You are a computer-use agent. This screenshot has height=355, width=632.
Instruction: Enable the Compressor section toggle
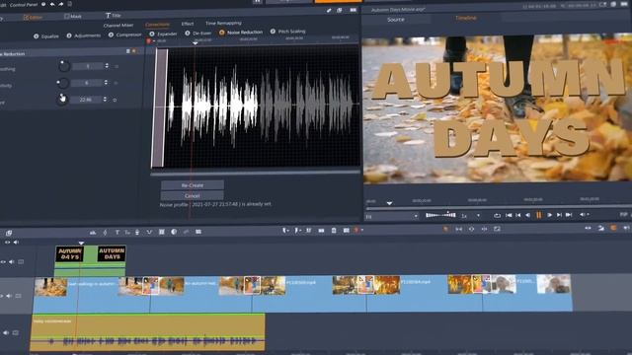tap(111, 35)
